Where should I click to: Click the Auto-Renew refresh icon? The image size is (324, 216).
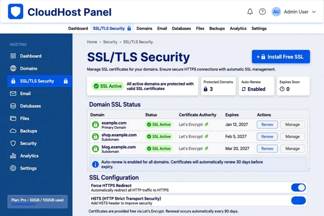[x=243, y=89]
